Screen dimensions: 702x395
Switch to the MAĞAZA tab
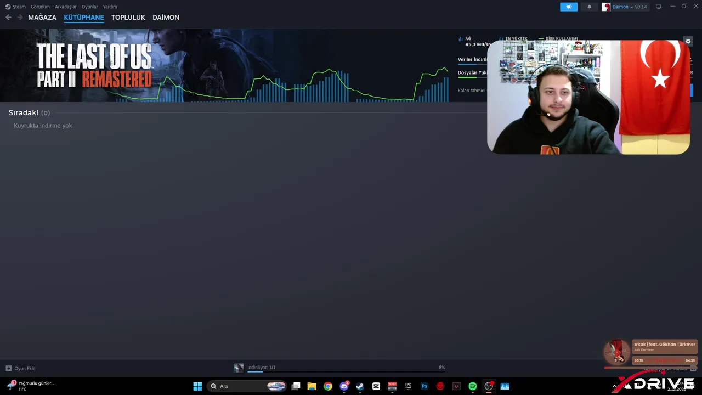tap(42, 18)
